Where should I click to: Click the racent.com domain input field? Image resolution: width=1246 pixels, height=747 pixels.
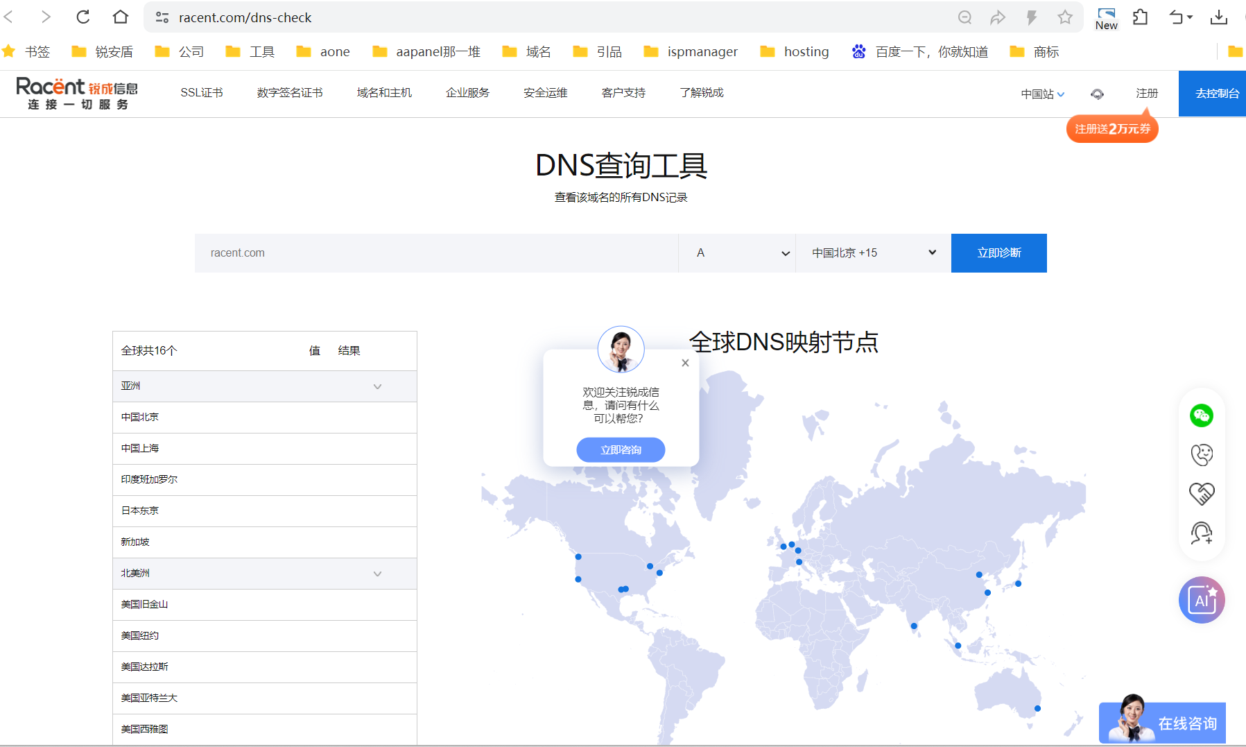point(437,252)
